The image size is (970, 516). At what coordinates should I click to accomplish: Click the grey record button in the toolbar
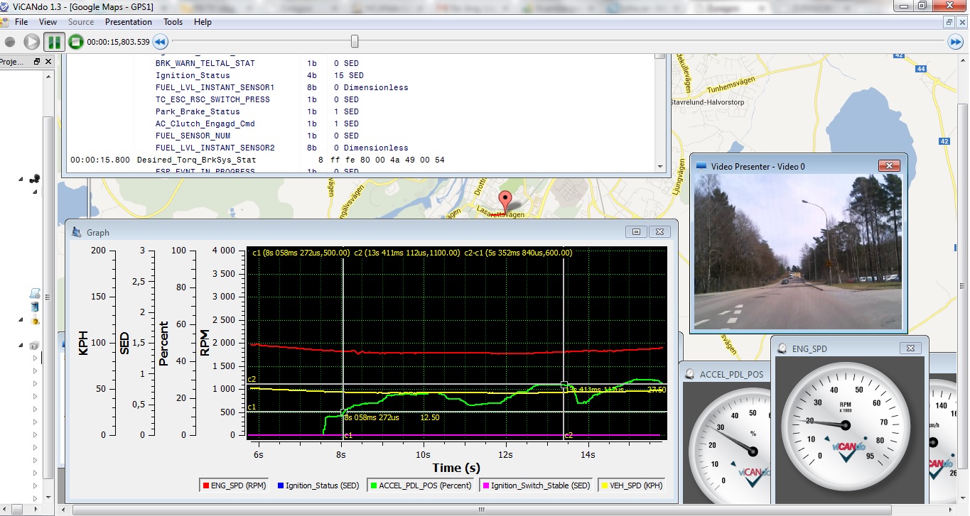(10, 42)
